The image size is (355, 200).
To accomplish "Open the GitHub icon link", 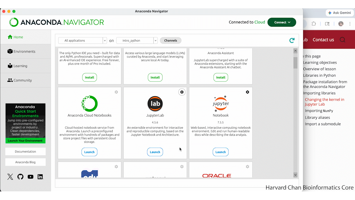I will 20,177.
